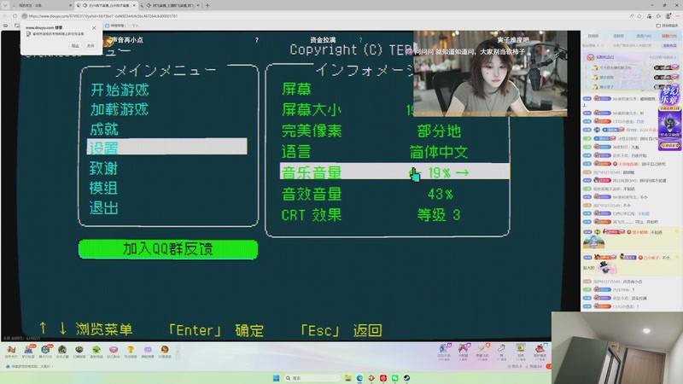Click the purple ticket activity icon
Viewport: 683px width, 384px height.
coord(148,351)
